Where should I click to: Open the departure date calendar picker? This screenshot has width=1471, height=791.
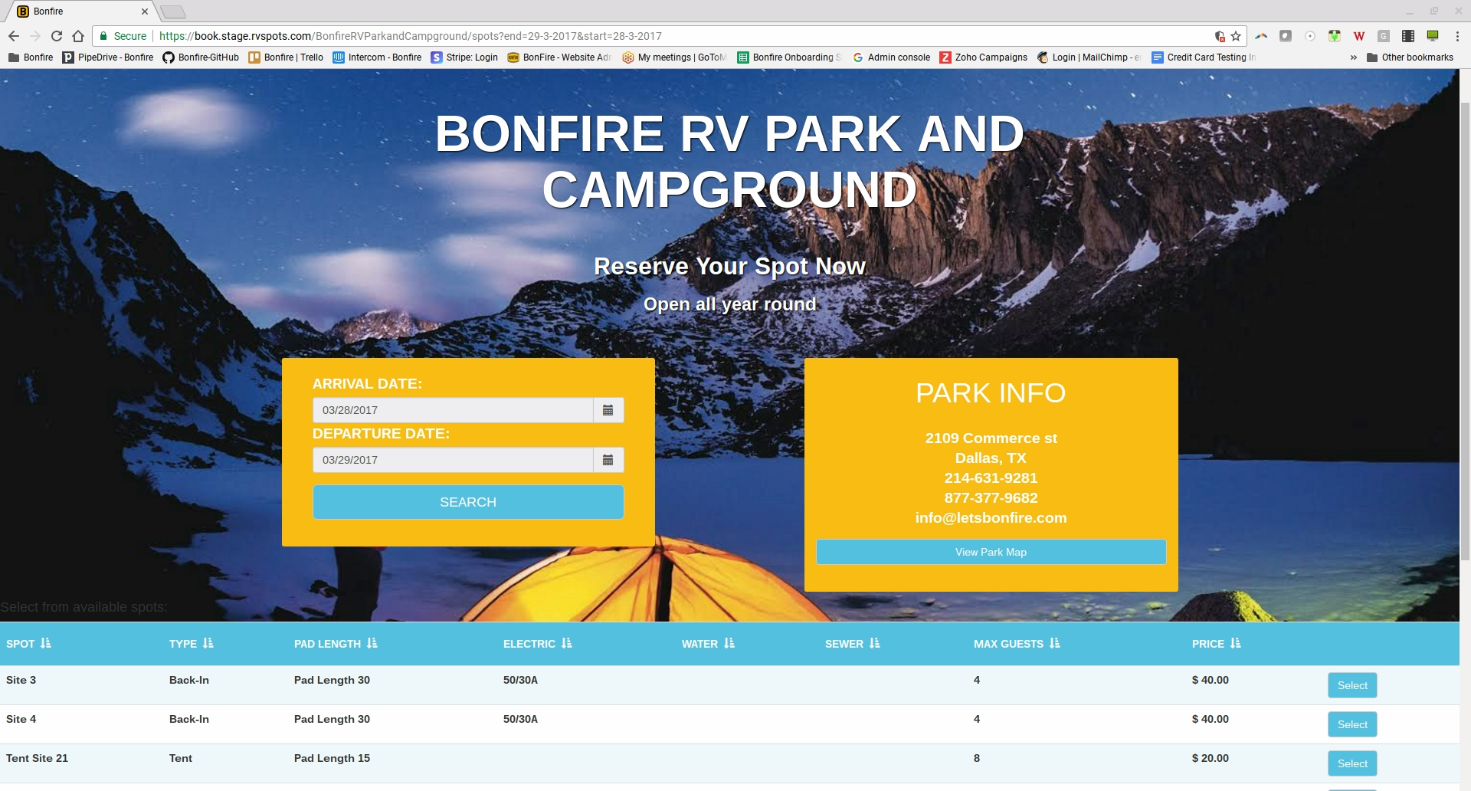pos(608,460)
